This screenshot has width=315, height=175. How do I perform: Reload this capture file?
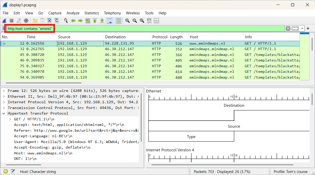pyautogui.click(x=57, y=21)
